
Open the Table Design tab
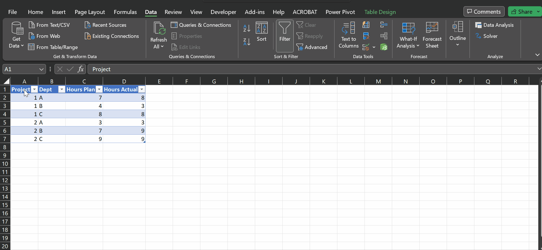[x=380, y=12]
